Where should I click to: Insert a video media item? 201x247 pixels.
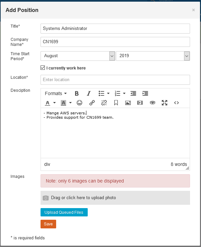[x=140, y=103]
